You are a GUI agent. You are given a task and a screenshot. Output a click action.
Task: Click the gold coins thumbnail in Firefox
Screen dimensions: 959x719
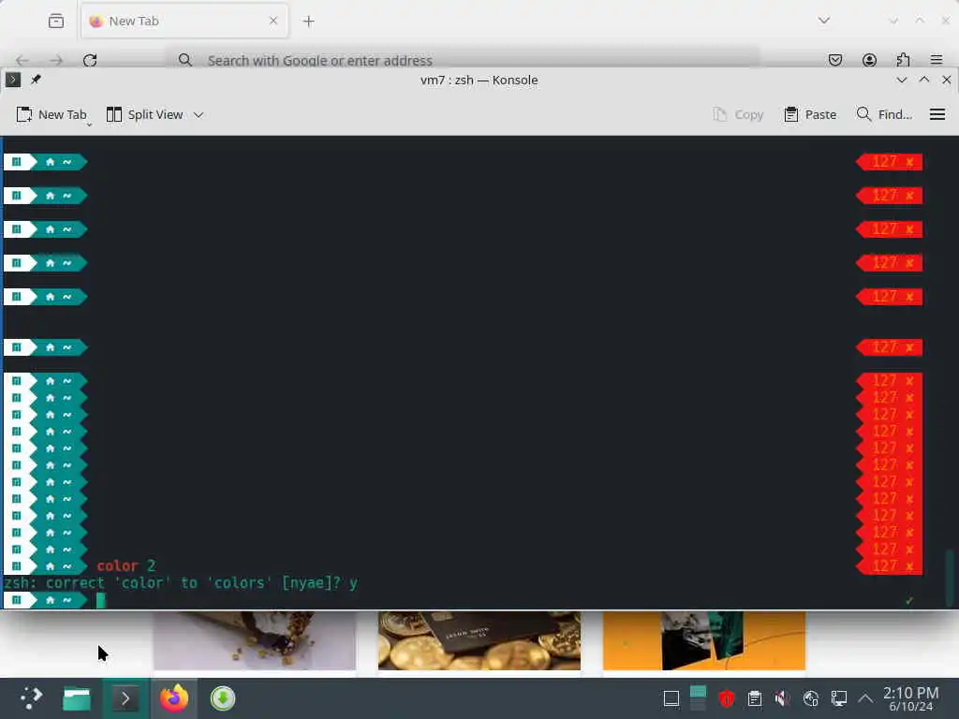point(479,640)
